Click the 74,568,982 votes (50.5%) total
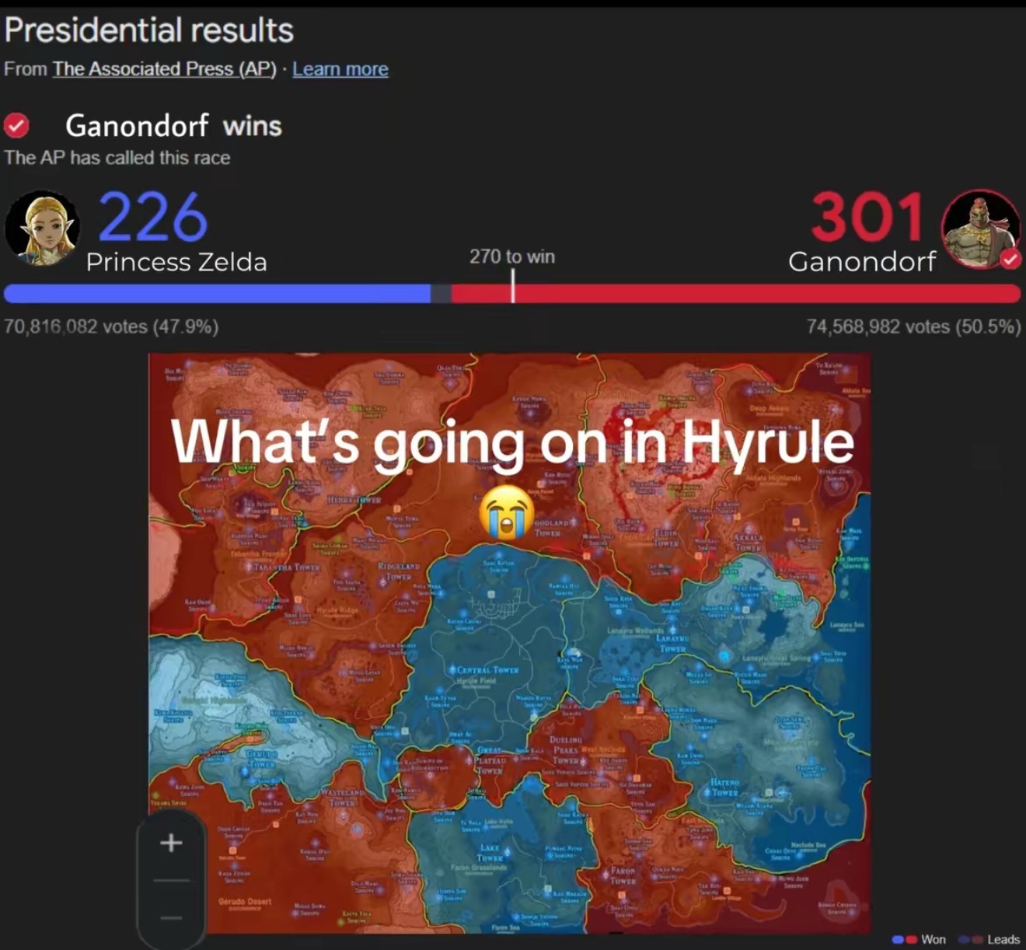Screen dimensions: 1026x950 (914, 327)
